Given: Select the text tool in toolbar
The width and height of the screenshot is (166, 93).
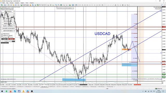Looking at the screenshot, I should pos(120,5).
